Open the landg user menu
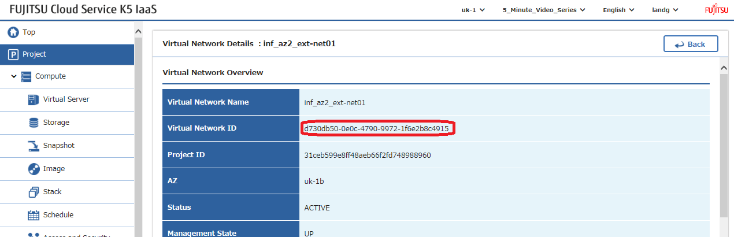Viewport: 734px width, 237px height. pyautogui.click(x=665, y=10)
